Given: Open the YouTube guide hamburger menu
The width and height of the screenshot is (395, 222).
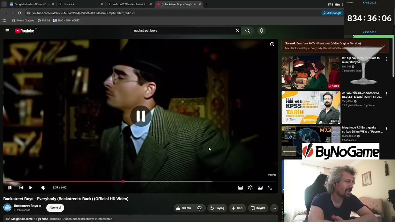Looking at the screenshot, I should coord(7,31).
